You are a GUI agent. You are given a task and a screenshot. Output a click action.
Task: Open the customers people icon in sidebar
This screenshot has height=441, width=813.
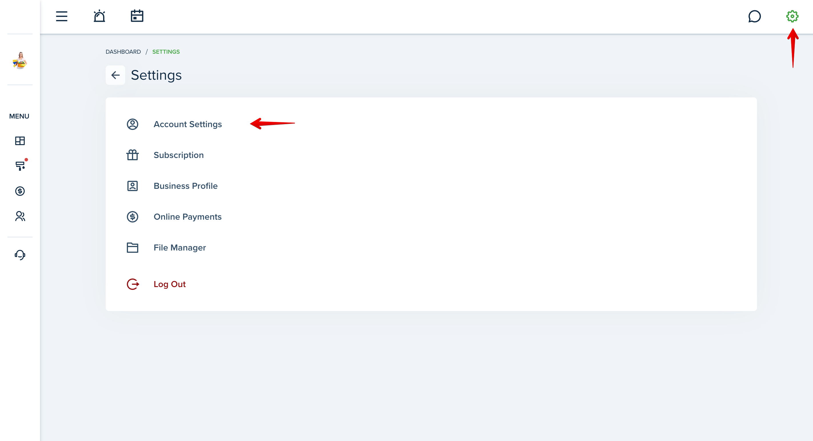(20, 216)
